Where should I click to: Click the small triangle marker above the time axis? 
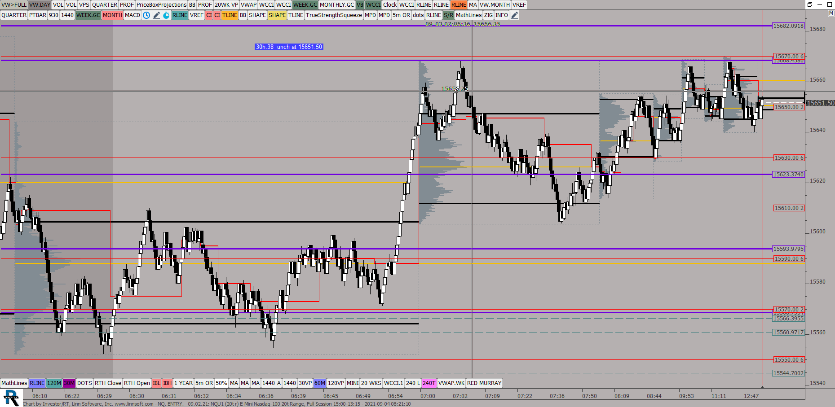pyautogui.click(x=762, y=387)
